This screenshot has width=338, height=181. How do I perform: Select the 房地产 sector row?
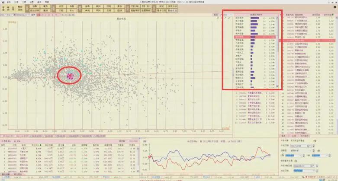[255, 56]
